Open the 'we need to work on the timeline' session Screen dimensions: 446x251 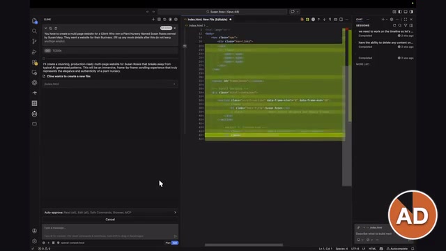tap(385, 33)
